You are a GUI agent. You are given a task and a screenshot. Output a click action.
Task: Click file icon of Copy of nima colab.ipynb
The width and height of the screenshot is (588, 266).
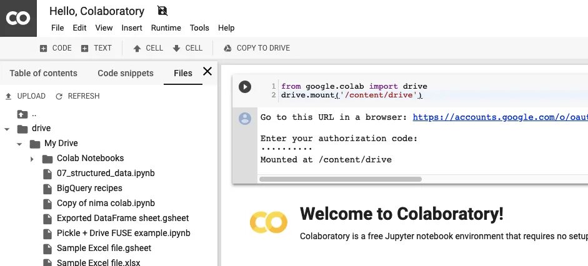pos(47,204)
